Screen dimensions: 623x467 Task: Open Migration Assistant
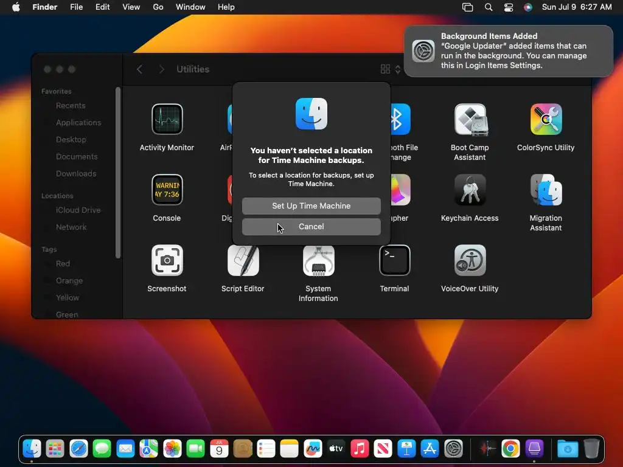point(546,190)
